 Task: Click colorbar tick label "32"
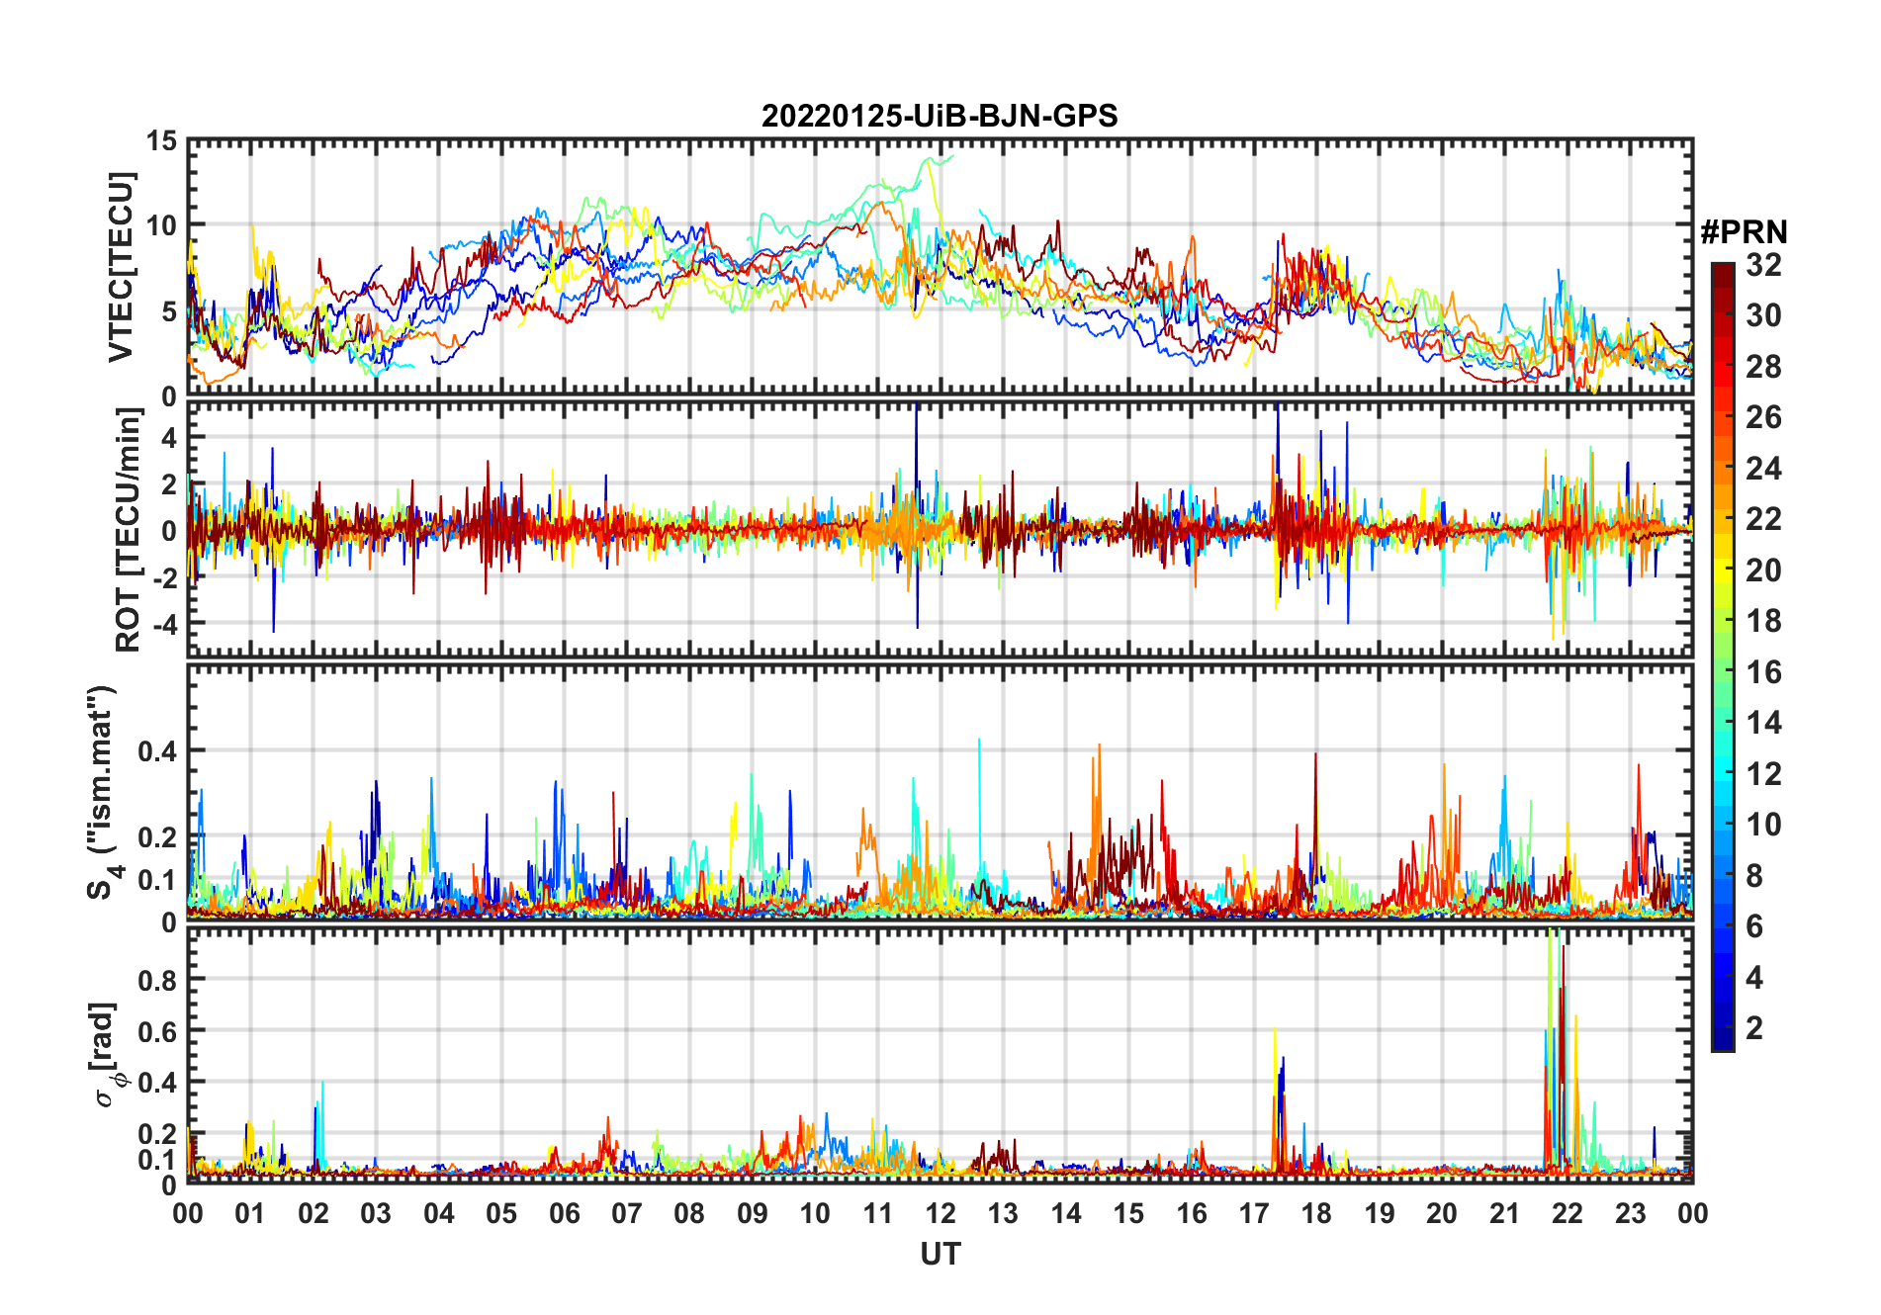point(1763,265)
